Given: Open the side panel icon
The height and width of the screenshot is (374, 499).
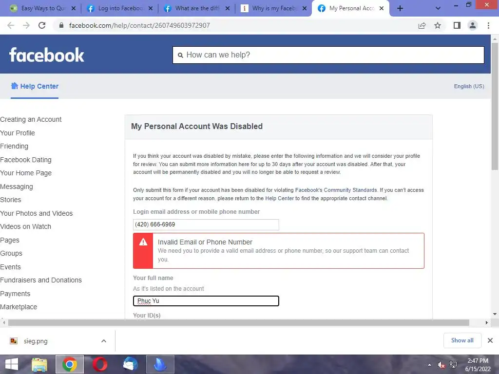Looking at the screenshot, I should point(457,25).
